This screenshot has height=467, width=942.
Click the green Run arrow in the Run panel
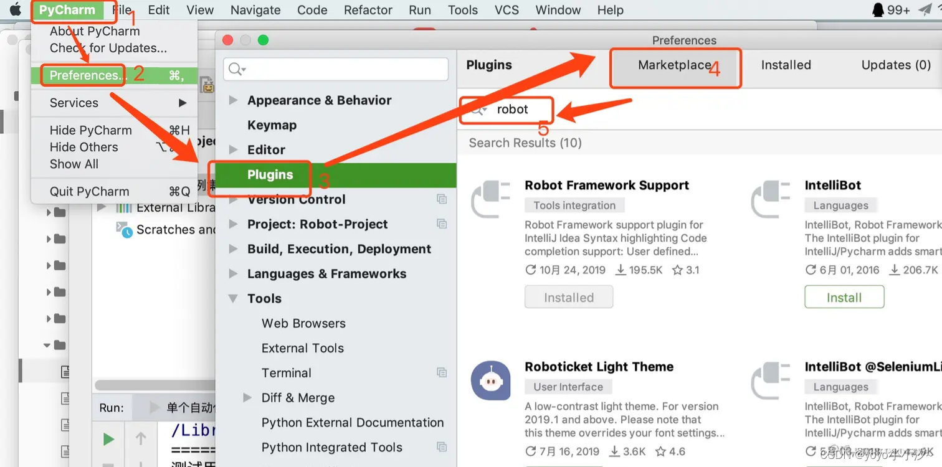pyautogui.click(x=108, y=438)
